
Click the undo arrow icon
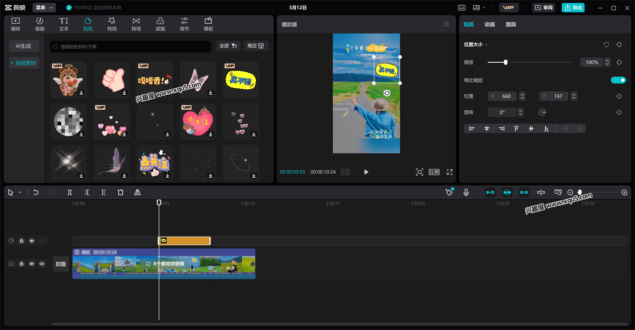(36, 192)
